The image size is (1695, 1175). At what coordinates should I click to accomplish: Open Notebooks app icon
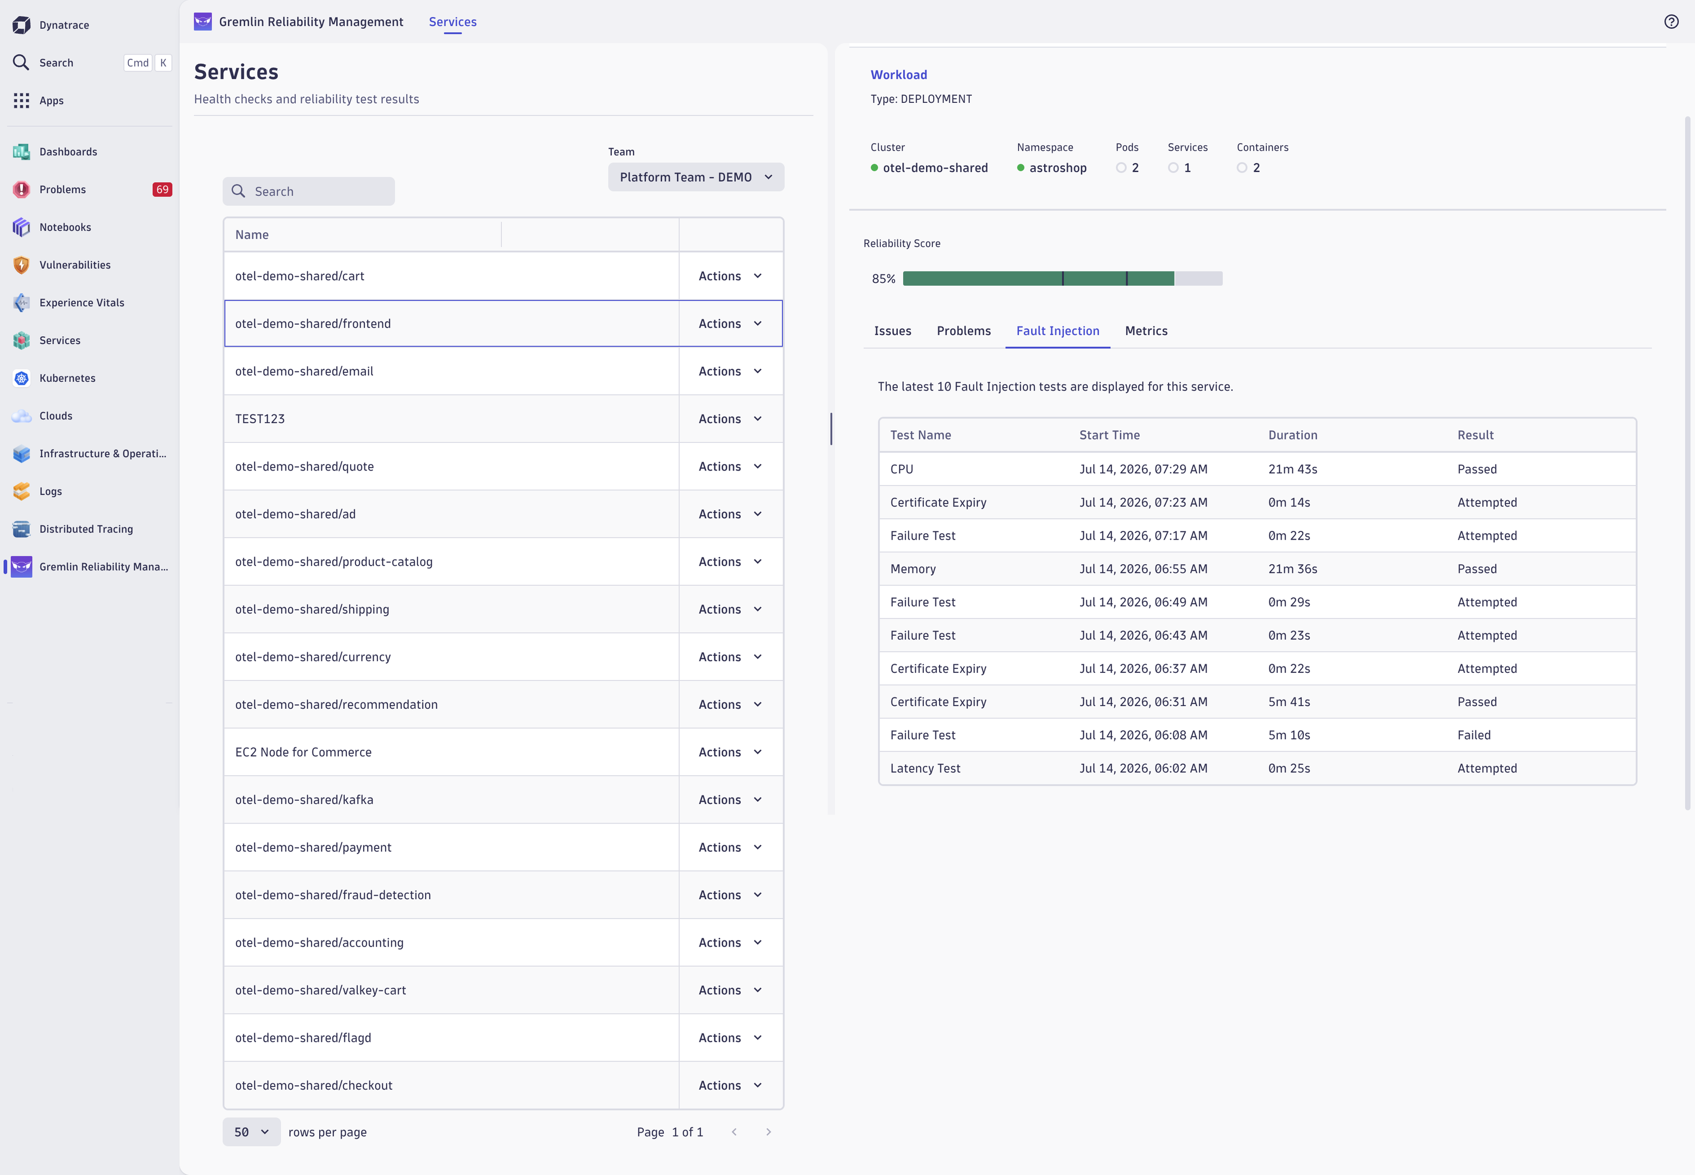tap(21, 227)
